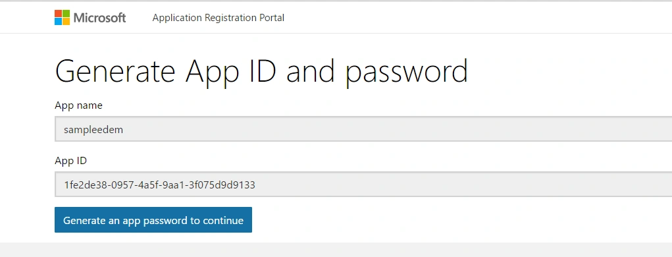Screen dimensions: 672x257
Task: Click the Generate App ID and password heading
Action: [261, 72]
